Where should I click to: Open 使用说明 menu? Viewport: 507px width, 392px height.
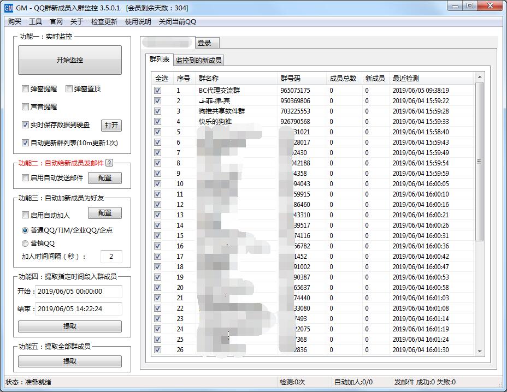[x=138, y=22]
